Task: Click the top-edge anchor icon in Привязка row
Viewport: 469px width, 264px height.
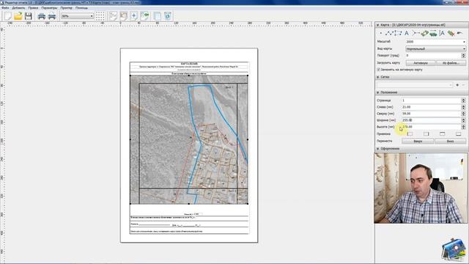Action: click(x=442, y=133)
